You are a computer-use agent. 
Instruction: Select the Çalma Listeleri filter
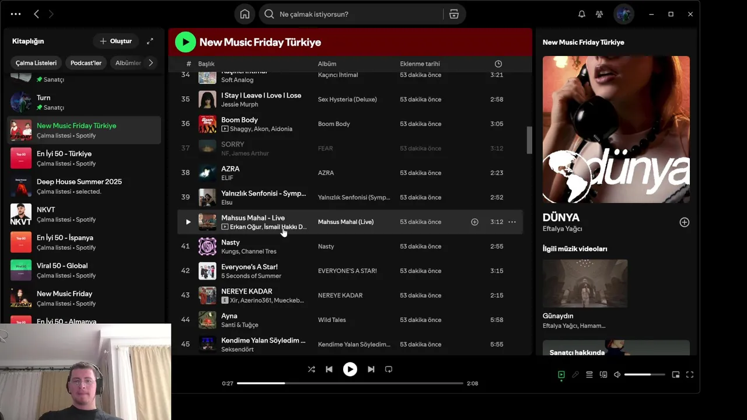pos(36,63)
